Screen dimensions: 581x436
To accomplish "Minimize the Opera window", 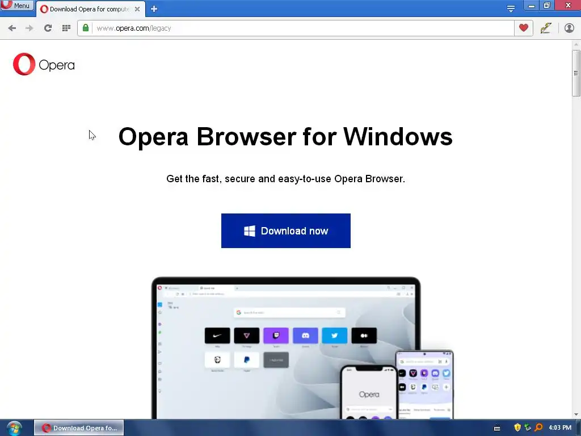I will [531, 6].
